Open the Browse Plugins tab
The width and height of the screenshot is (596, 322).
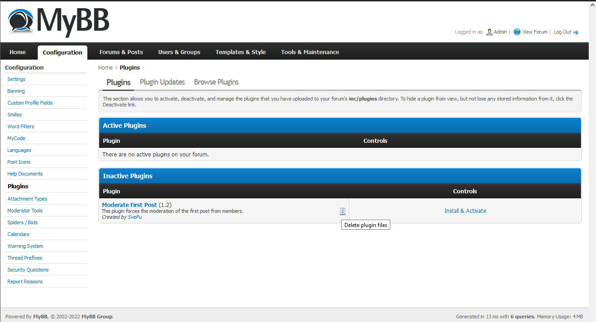click(x=216, y=82)
